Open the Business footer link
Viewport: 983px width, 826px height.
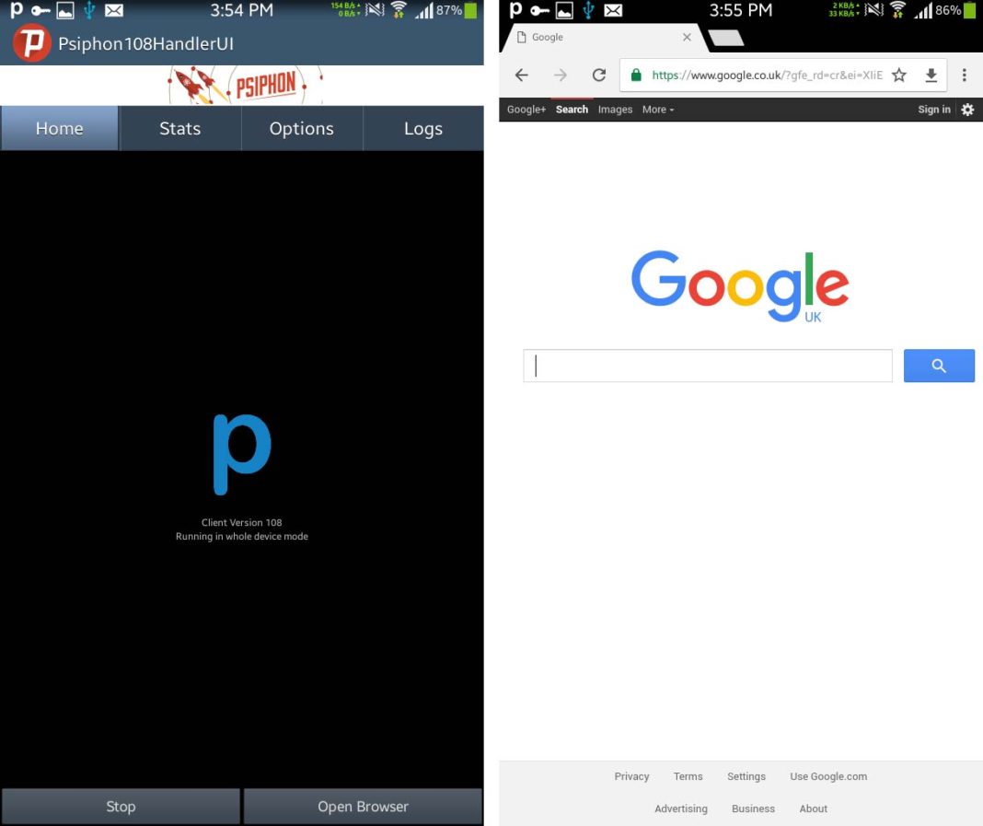tap(753, 809)
